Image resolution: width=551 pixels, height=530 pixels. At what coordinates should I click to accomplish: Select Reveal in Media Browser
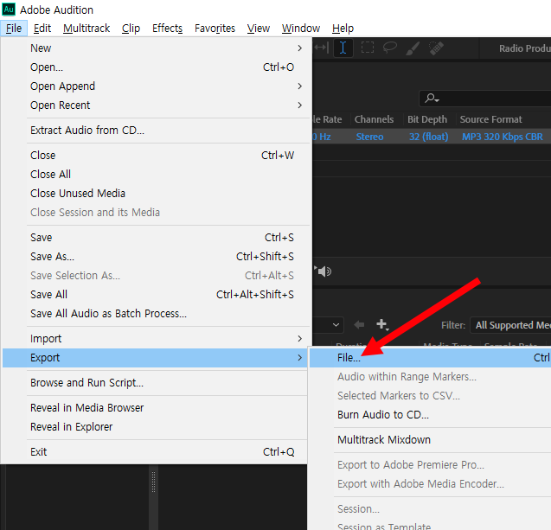pos(155,408)
